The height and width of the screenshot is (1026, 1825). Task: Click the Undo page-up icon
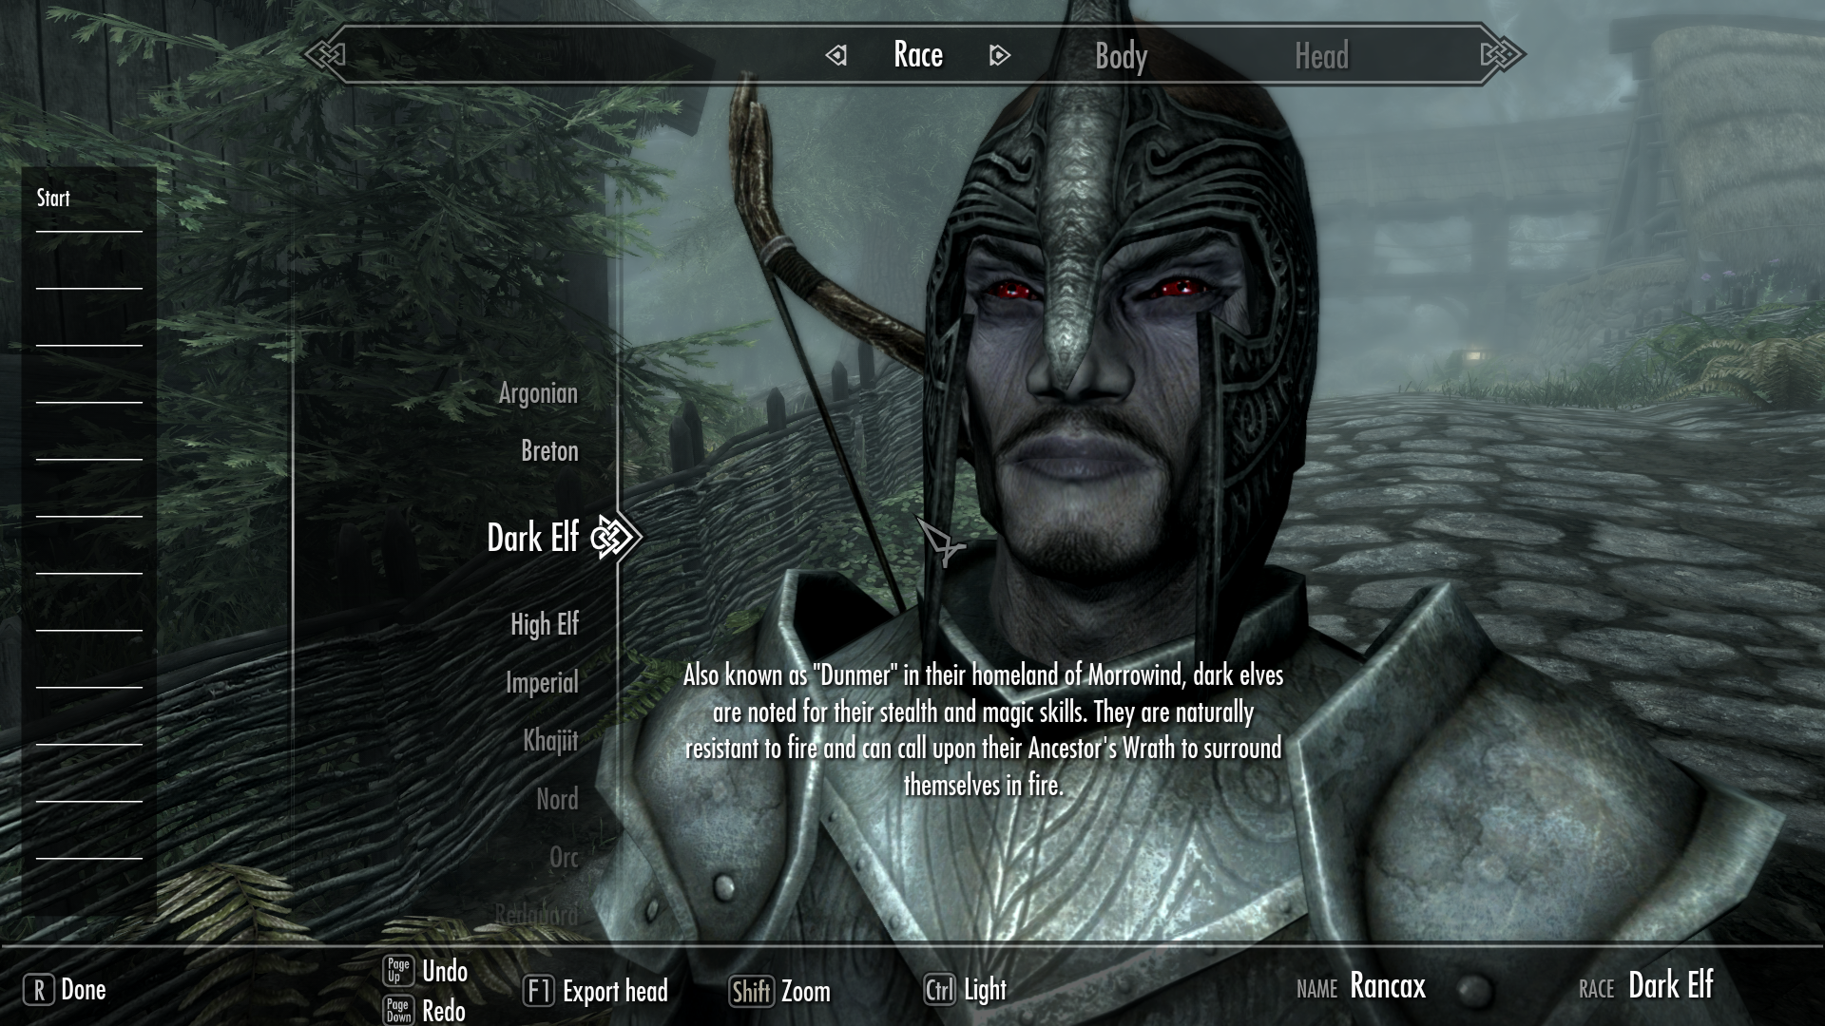[398, 968]
